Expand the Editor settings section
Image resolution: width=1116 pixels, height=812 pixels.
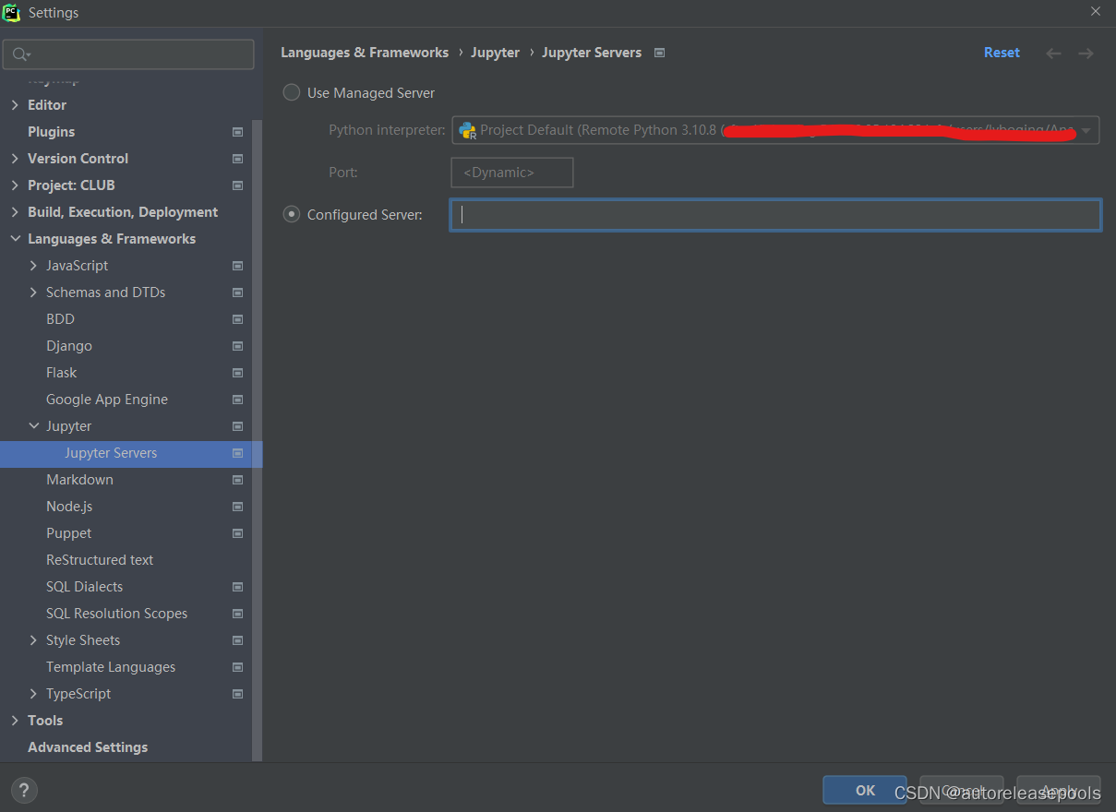(15, 105)
